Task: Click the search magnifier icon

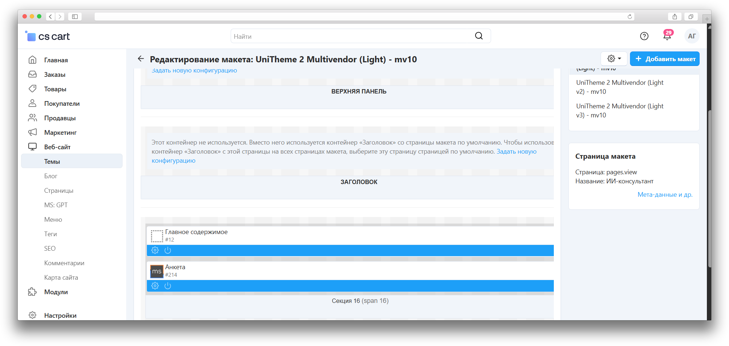Action: (x=479, y=36)
